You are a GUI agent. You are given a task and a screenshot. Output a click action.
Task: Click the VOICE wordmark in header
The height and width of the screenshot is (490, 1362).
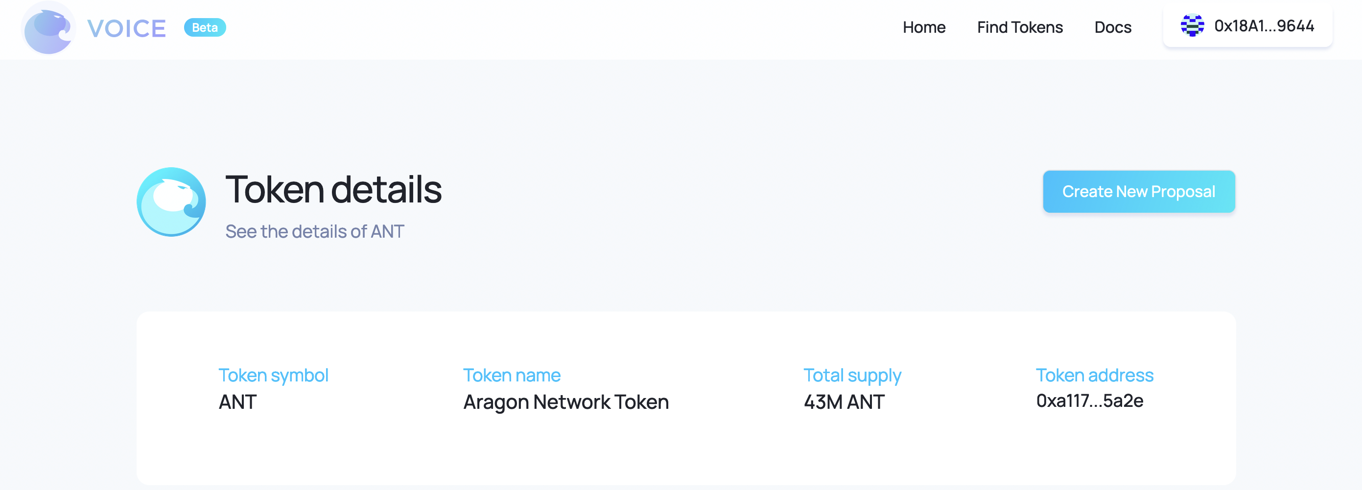pyautogui.click(x=126, y=28)
